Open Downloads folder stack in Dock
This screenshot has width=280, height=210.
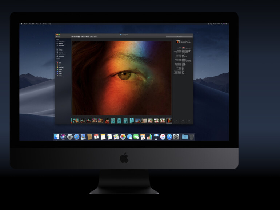pyautogui.click(x=185, y=137)
